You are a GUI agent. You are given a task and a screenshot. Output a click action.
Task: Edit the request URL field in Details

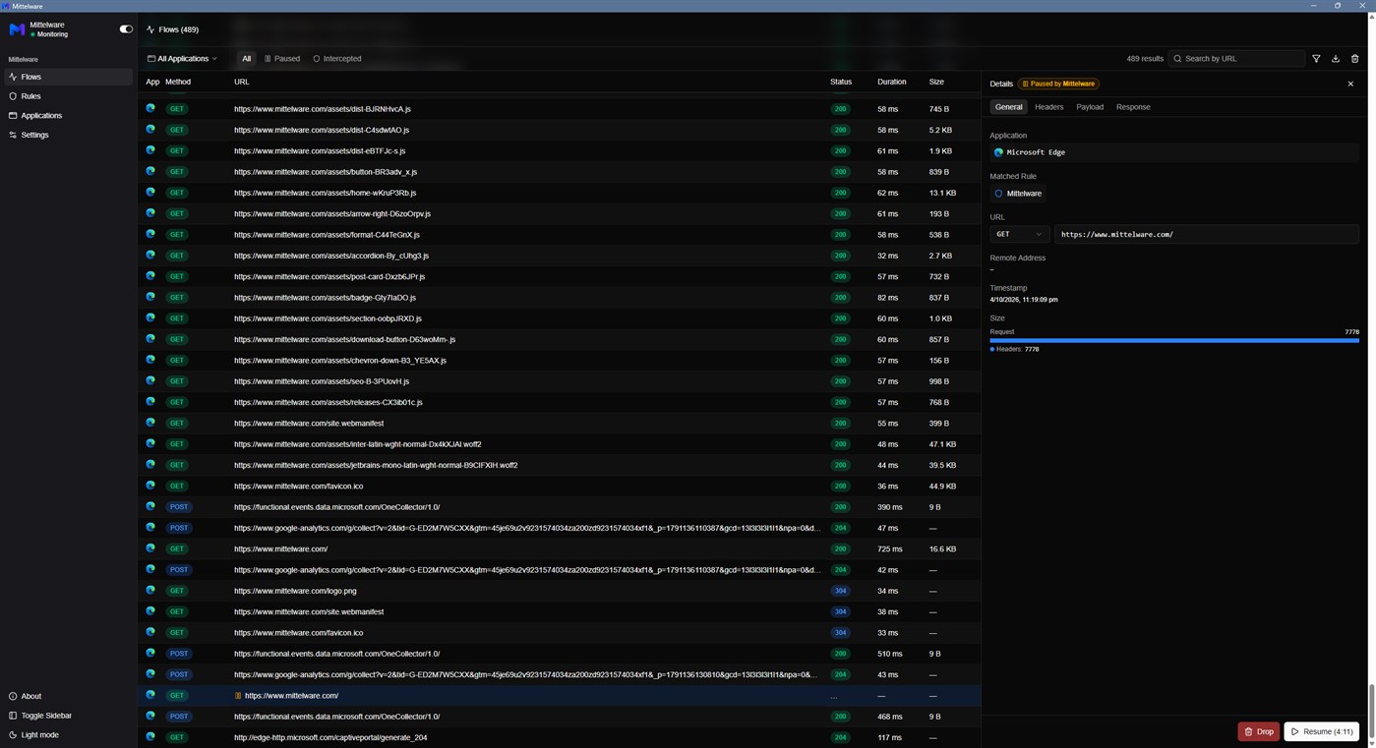[x=1207, y=234]
